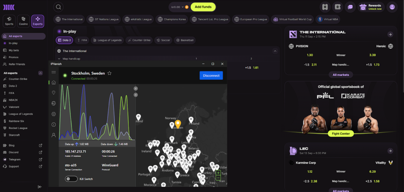This screenshot has width=404, height=192.
Task: Select the Soccer in-play filter
Action: click(x=163, y=40)
